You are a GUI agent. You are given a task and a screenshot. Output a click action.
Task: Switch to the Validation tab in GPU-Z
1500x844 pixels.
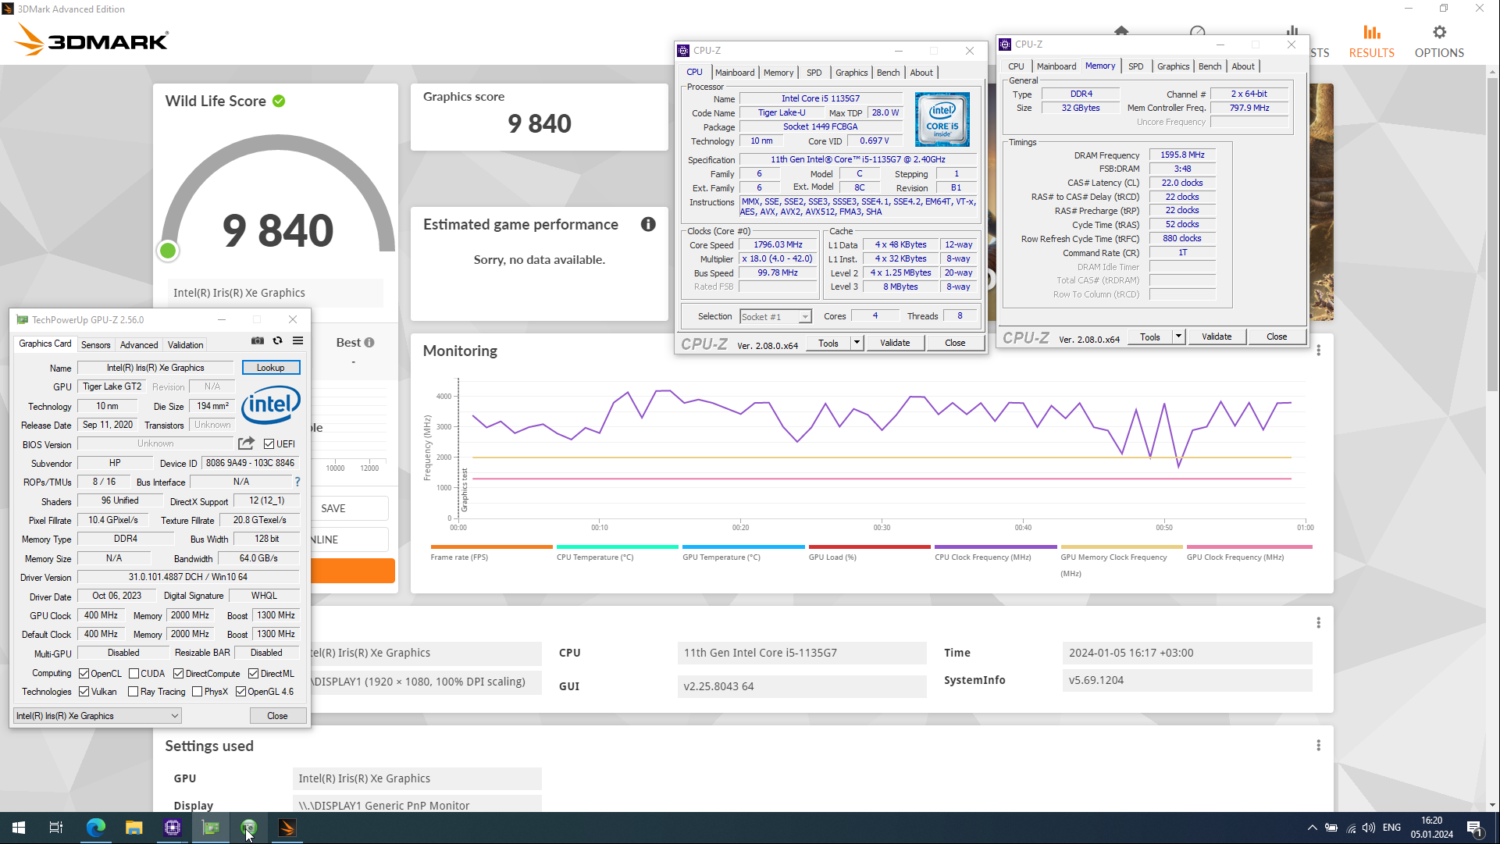(x=185, y=345)
